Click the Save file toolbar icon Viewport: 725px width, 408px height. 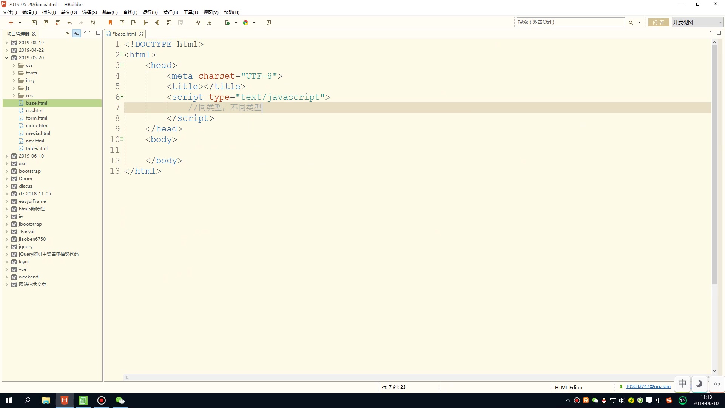(x=34, y=23)
